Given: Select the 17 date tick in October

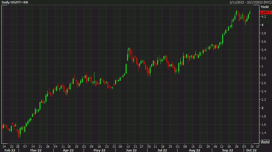Looking at the screenshot, I should (x=258, y=147).
